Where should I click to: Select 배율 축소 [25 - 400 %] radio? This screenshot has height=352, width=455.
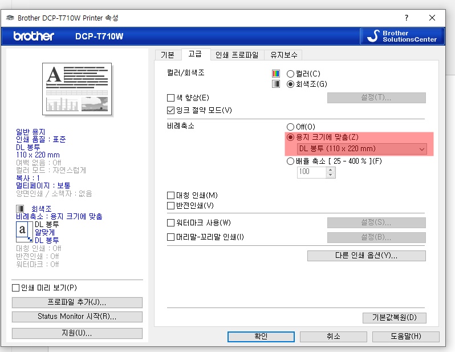coord(290,161)
